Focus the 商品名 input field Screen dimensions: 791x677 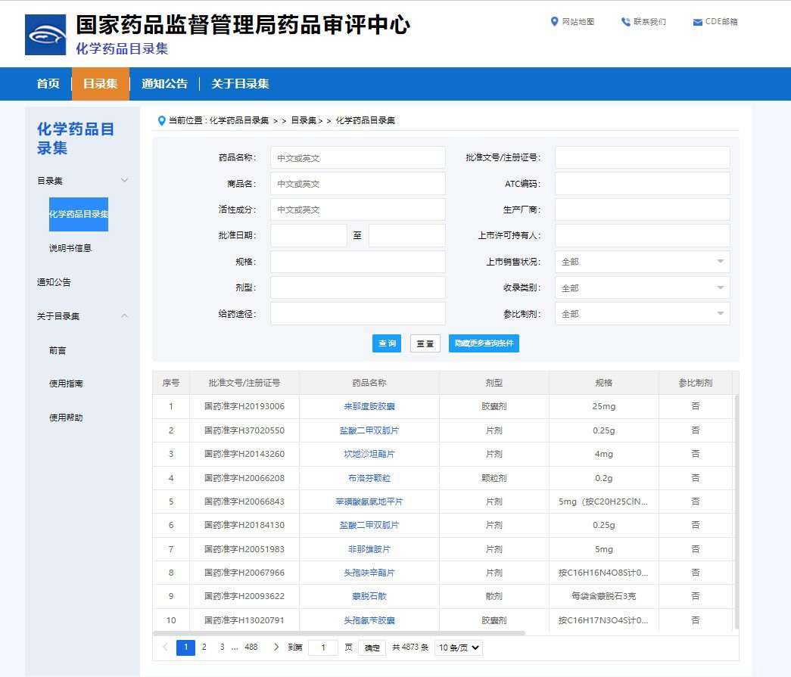[x=358, y=184]
